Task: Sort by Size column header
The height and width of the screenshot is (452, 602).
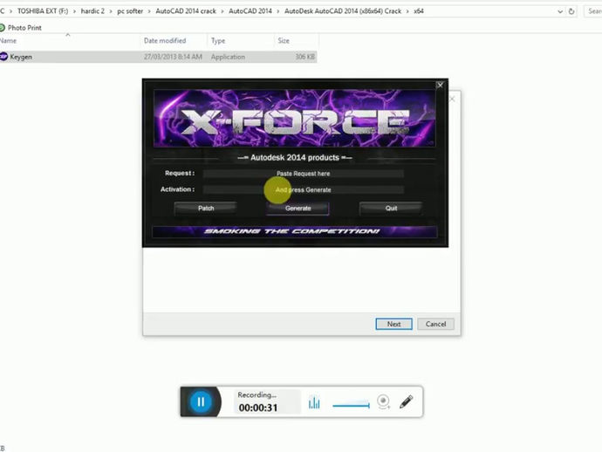Action: point(296,41)
